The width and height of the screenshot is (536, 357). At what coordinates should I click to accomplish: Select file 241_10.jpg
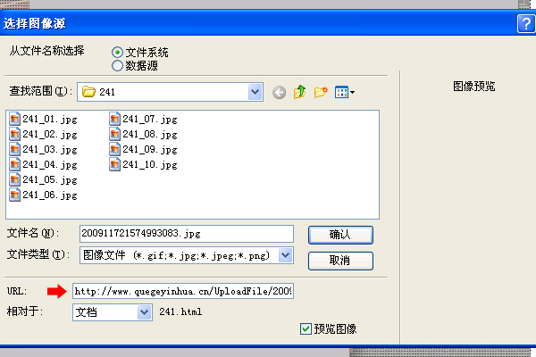tap(143, 164)
